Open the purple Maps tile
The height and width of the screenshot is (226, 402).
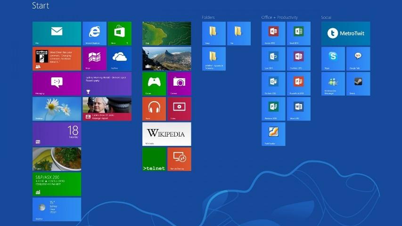[94, 59]
